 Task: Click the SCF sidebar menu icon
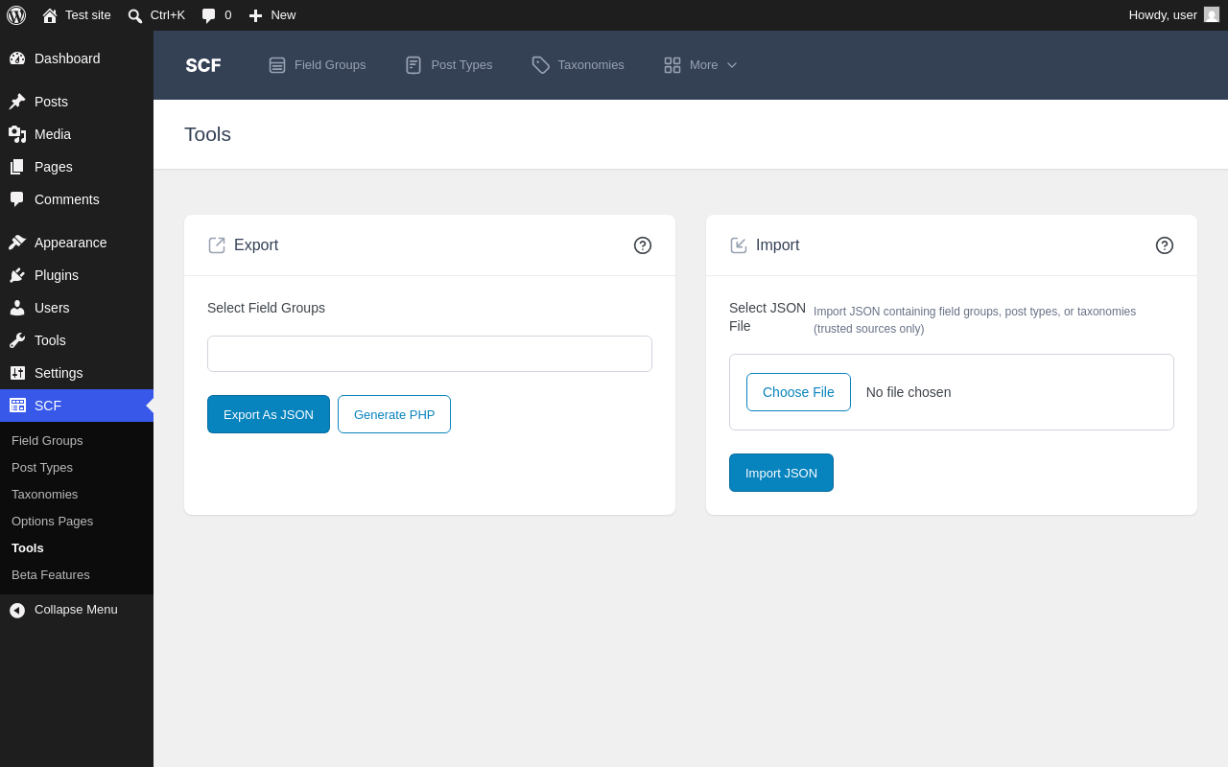tap(17, 406)
